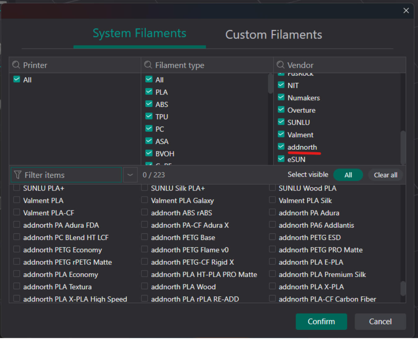Tick addnorth PLA Wood filament
The width and height of the screenshot is (418, 339).
pos(145,286)
